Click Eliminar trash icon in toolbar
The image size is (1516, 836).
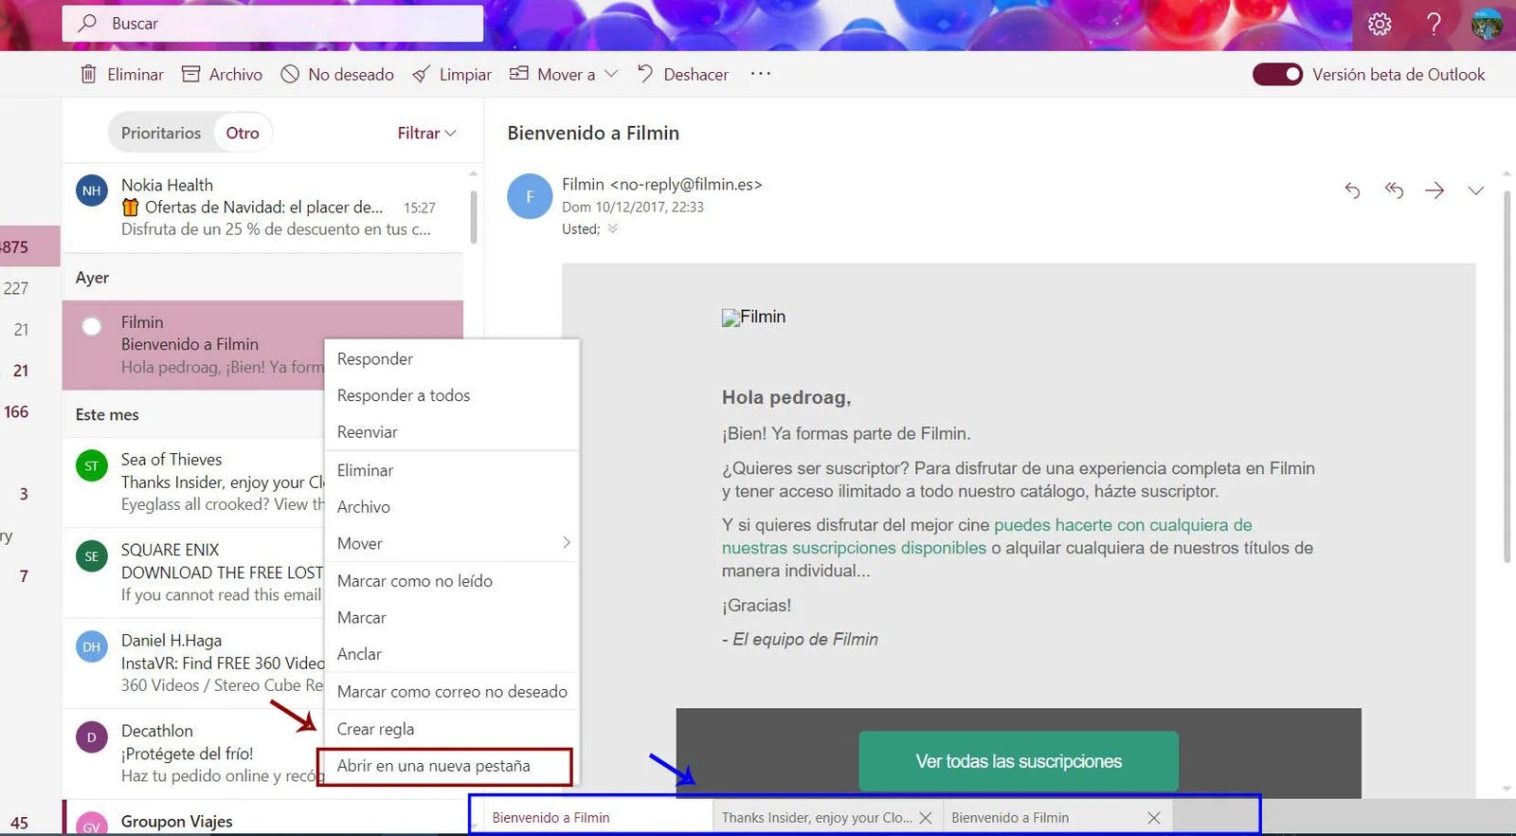click(88, 74)
